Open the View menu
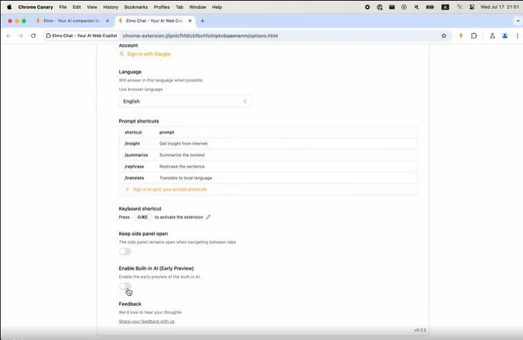This screenshot has width=523, height=340. tap(92, 7)
